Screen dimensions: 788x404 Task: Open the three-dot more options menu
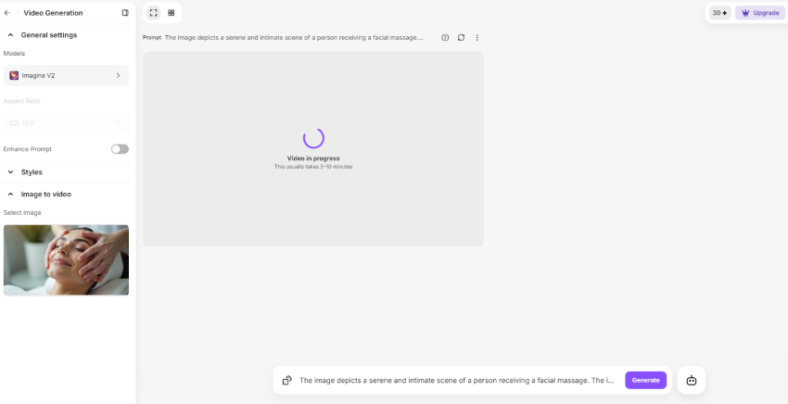[477, 38]
